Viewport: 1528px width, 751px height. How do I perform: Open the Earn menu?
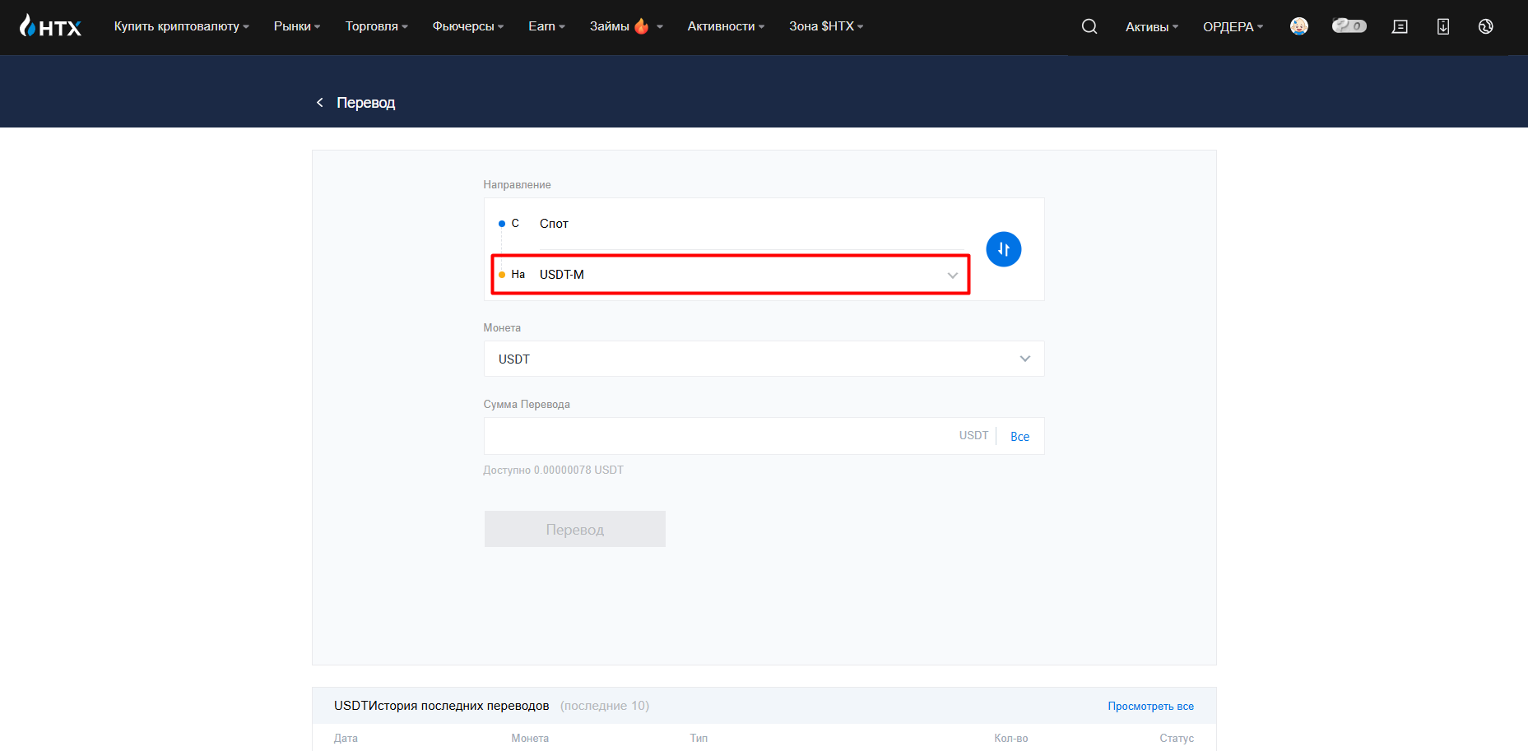click(547, 26)
